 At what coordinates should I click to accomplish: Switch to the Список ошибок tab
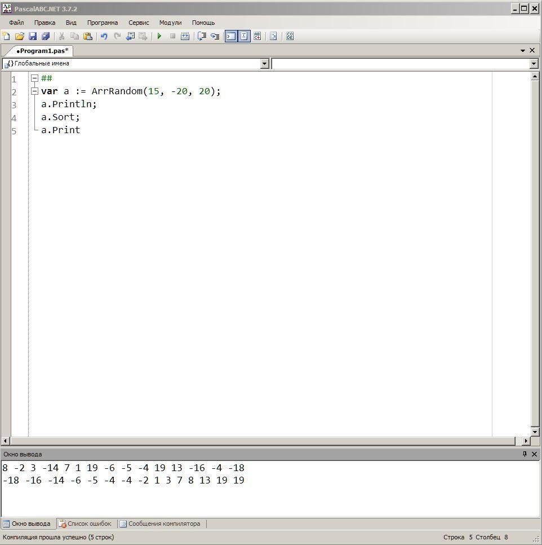pyautogui.click(x=86, y=524)
